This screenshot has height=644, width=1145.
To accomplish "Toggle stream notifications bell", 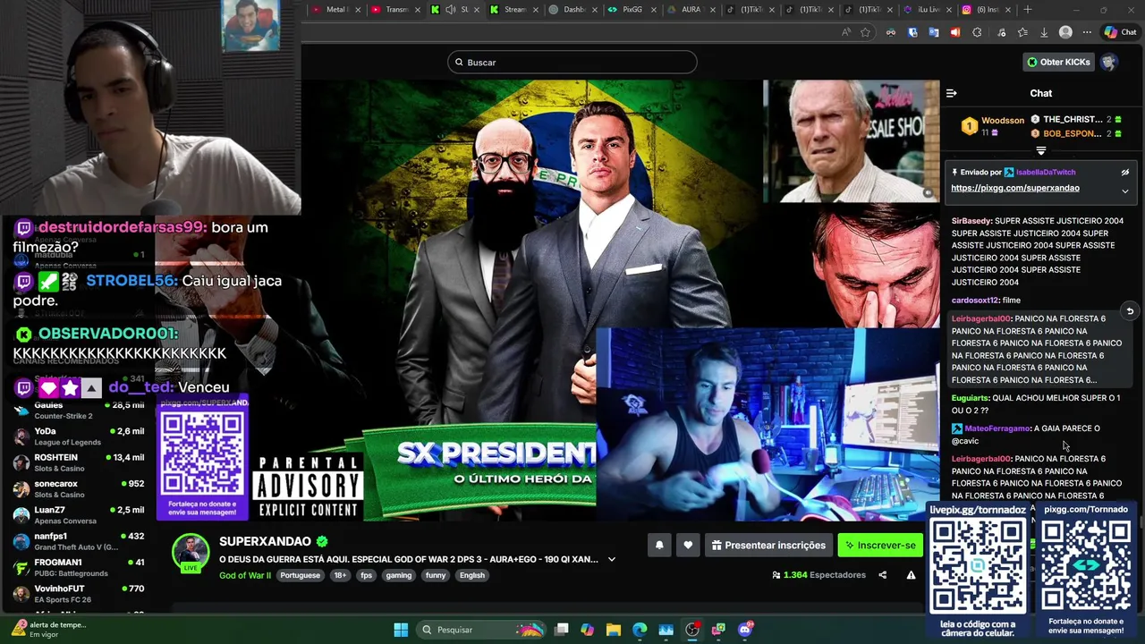I will point(659,545).
